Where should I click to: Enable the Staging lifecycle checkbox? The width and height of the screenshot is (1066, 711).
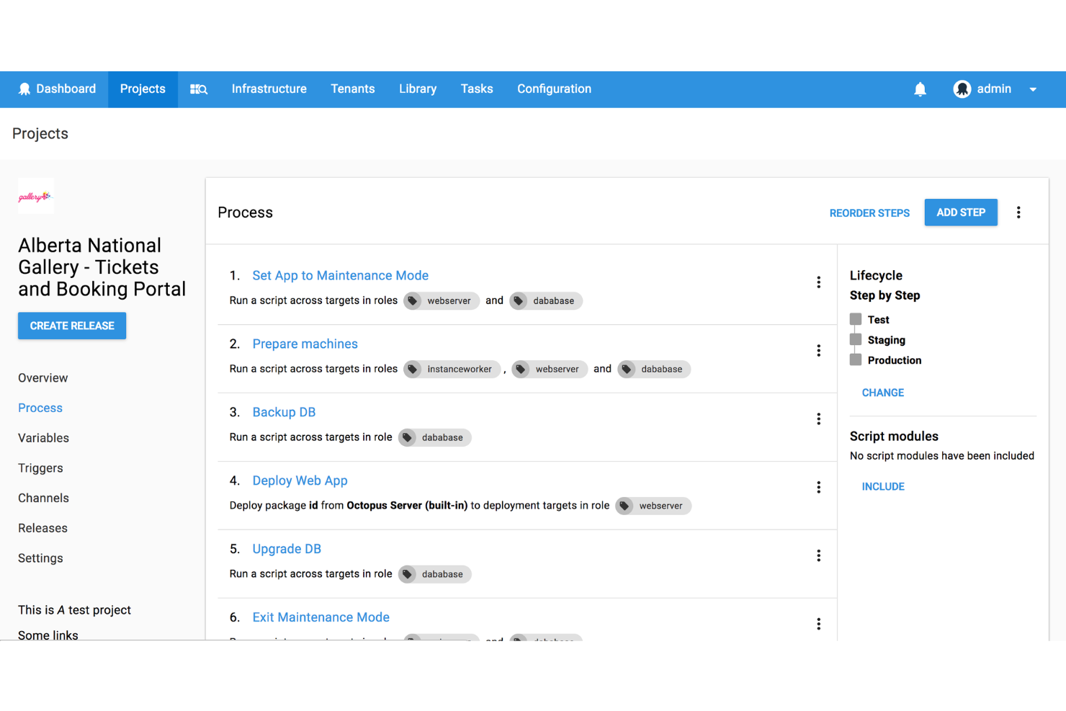tap(855, 339)
